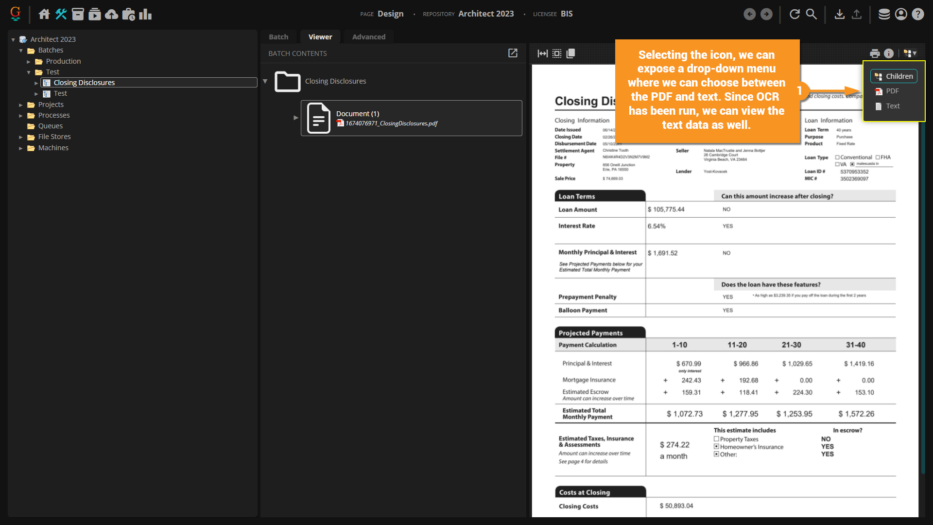
Task: Click the Home icon in top toolbar
Action: tap(44, 14)
